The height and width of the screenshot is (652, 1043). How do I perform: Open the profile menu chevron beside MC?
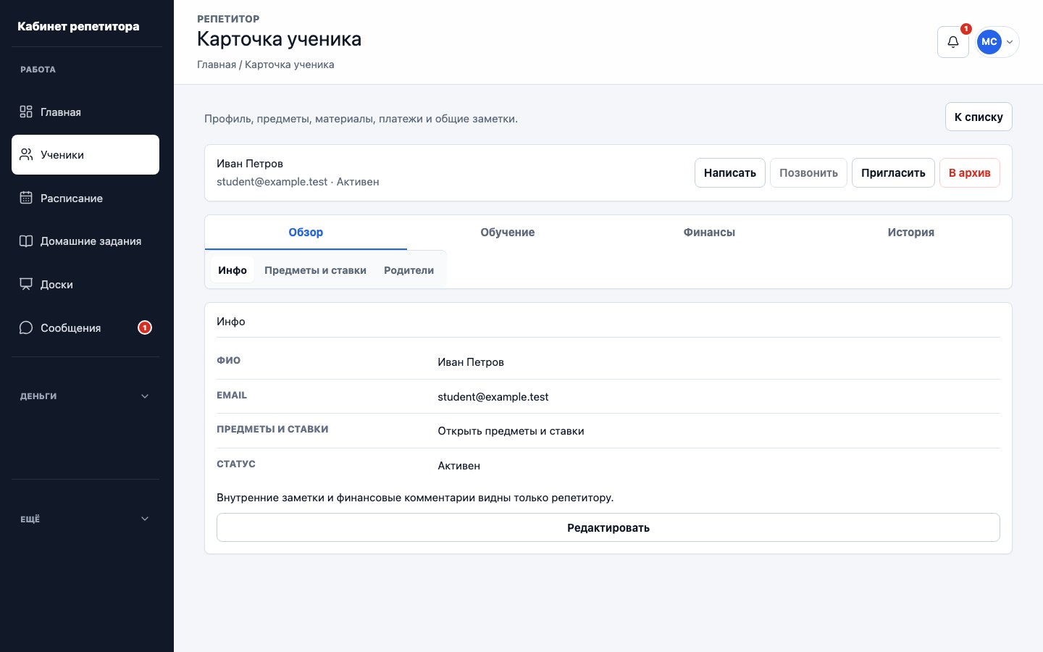(x=1010, y=42)
